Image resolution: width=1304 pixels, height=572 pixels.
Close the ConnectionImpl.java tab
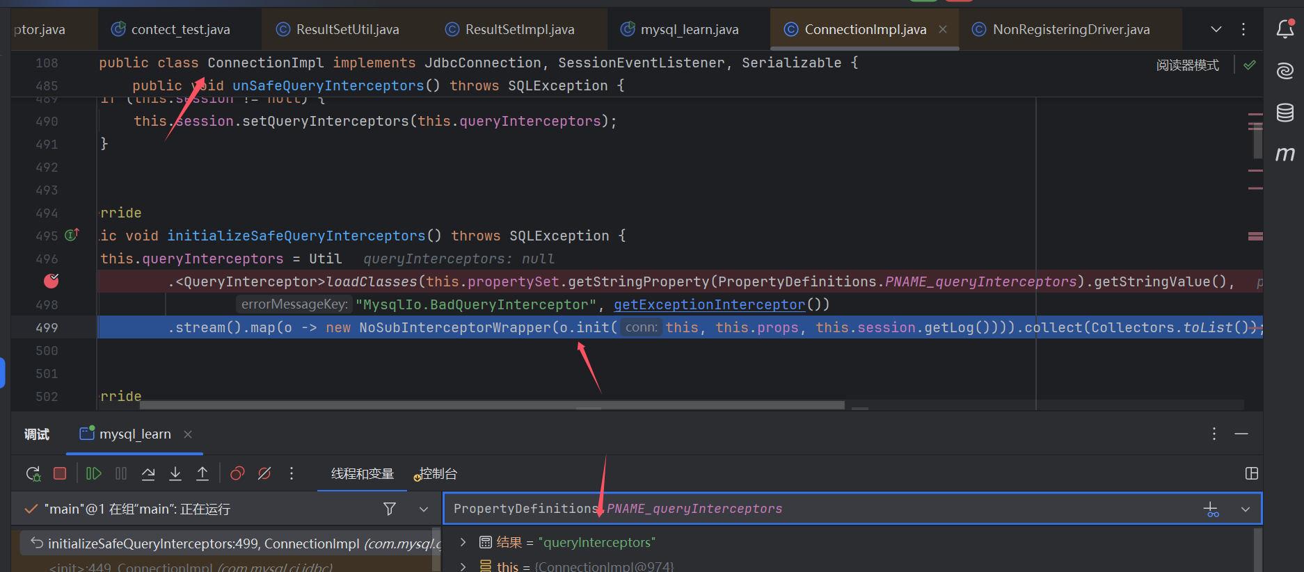(943, 29)
